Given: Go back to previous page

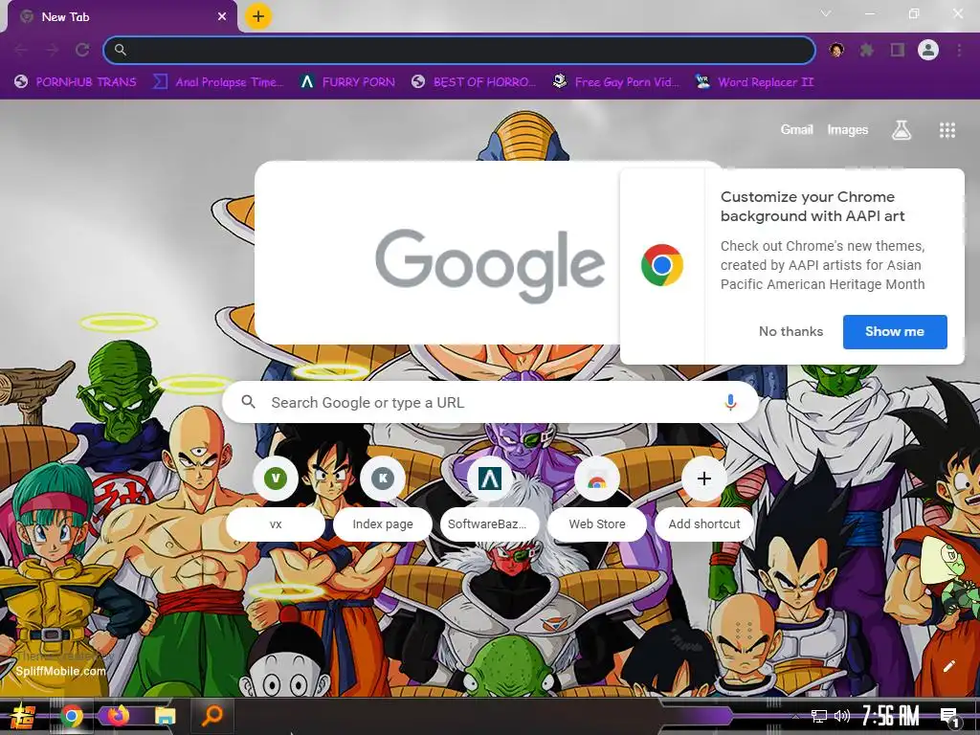Looking at the screenshot, I should tap(21, 50).
